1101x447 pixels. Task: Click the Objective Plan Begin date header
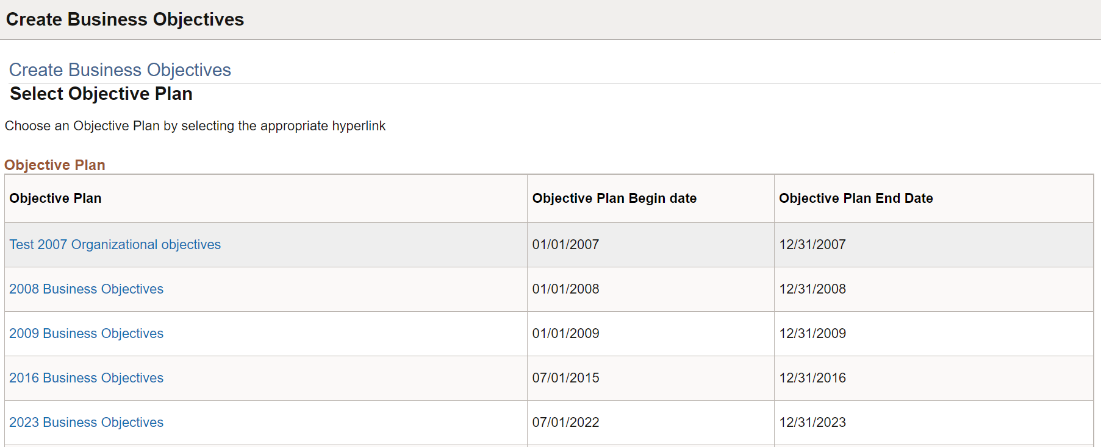[x=614, y=199]
